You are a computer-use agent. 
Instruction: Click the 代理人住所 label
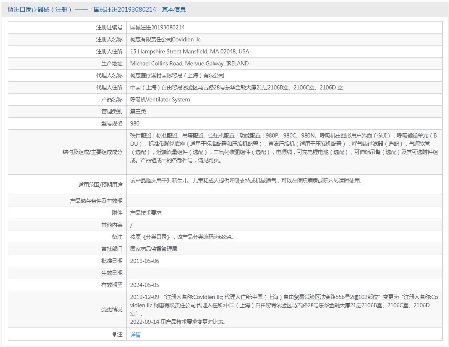109,88
